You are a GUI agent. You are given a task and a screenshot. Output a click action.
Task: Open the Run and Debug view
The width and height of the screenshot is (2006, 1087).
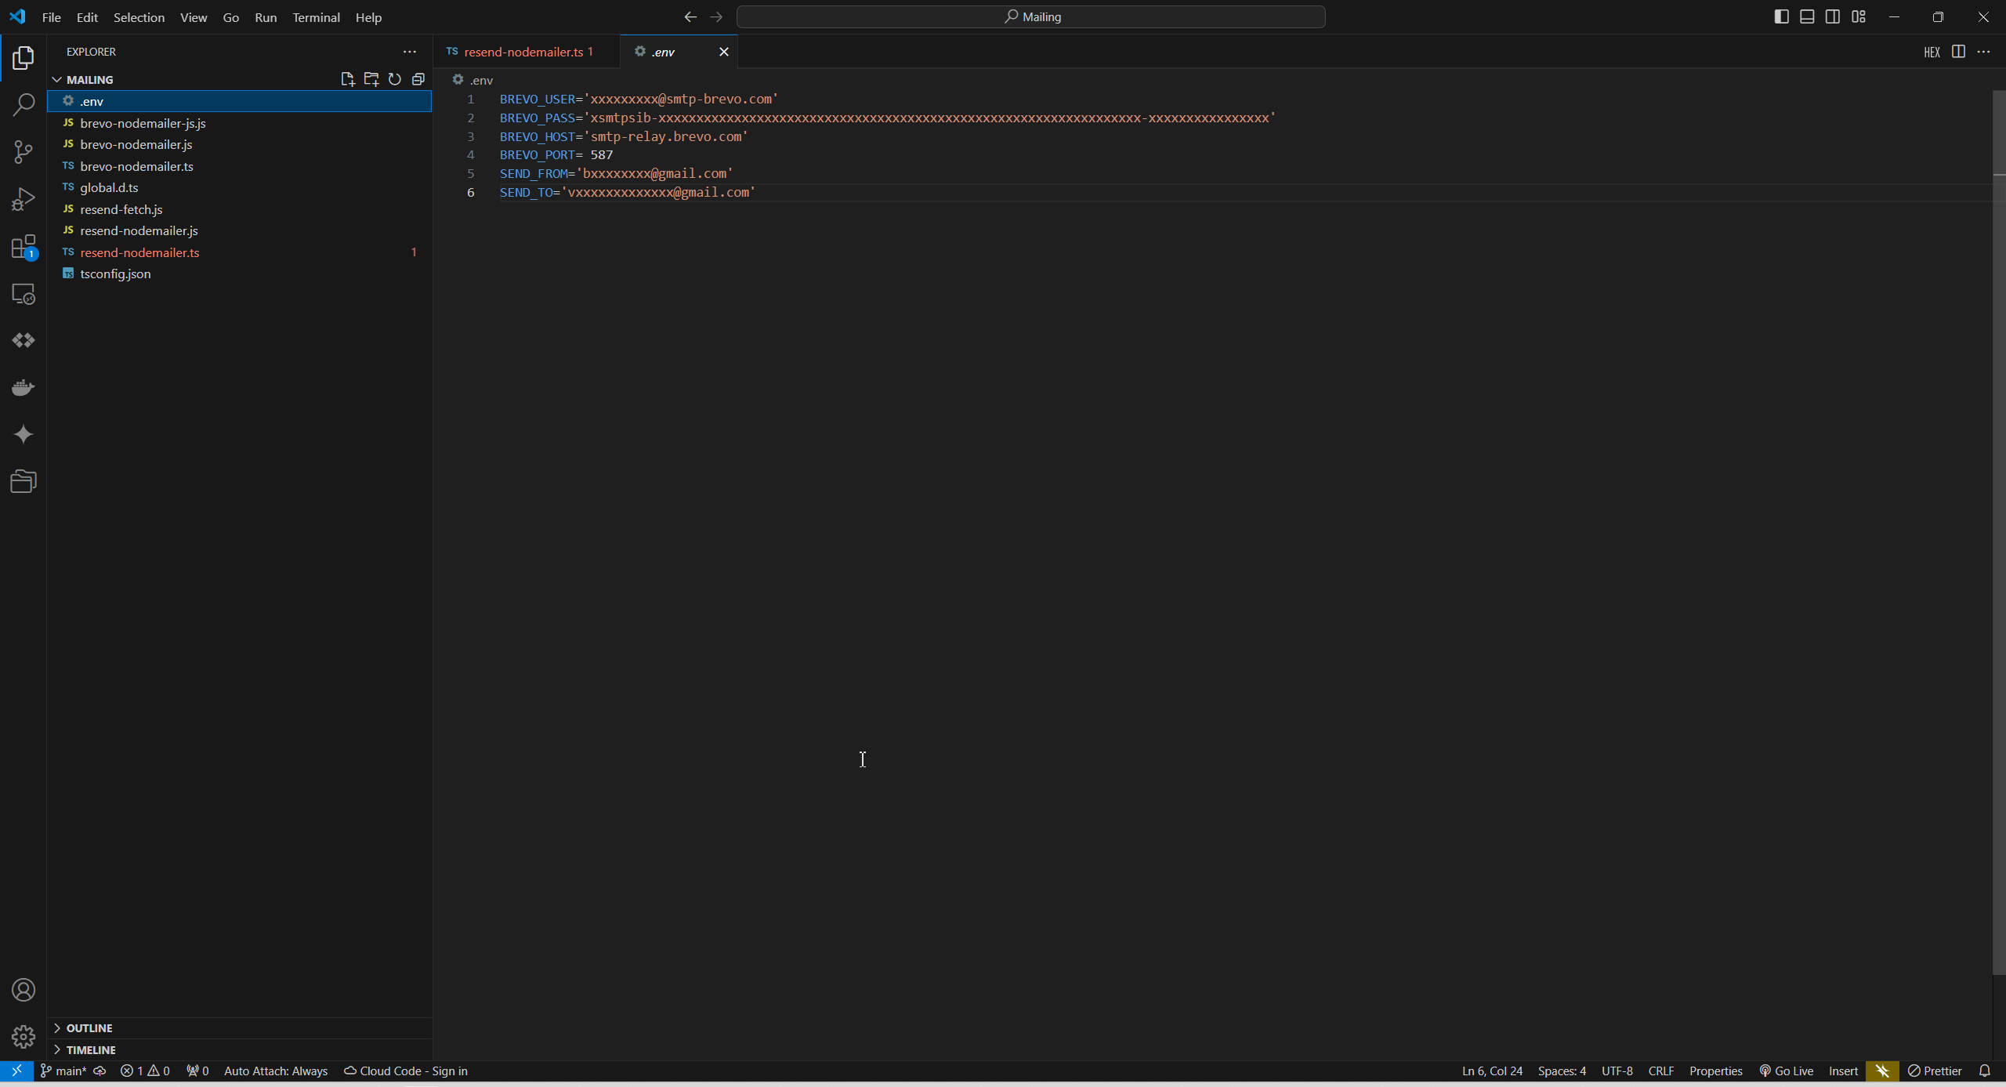[x=24, y=199]
